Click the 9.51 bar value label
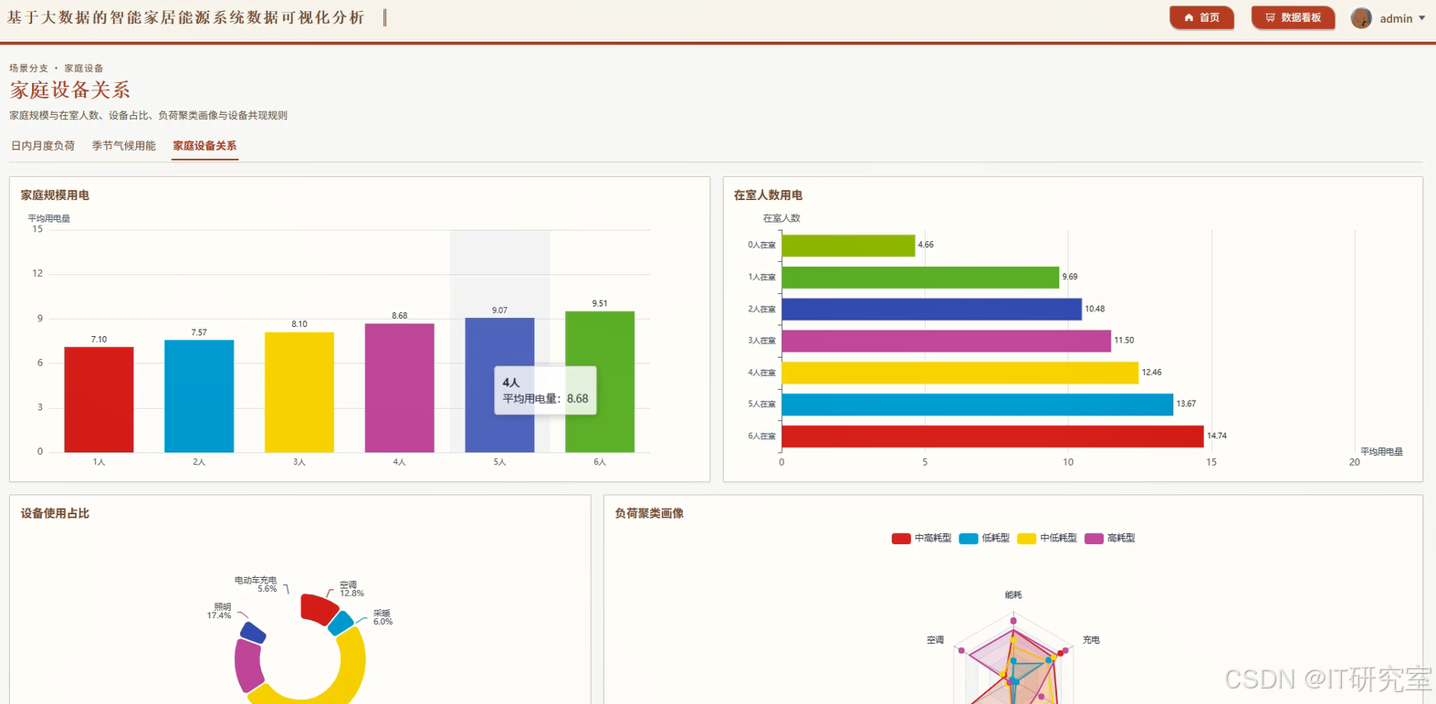The width and height of the screenshot is (1436, 704). 600,304
